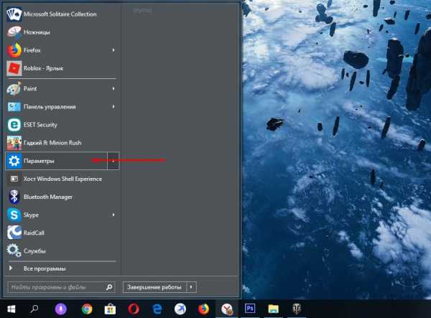Open shutdown options arrow next to Завершение работы
The image size is (431, 318).
(191, 287)
